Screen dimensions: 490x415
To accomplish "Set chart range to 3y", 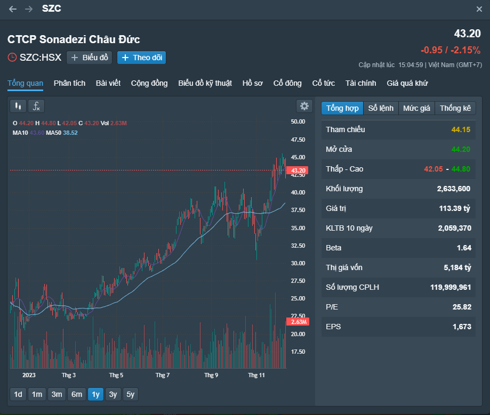I will click(x=113, y=394).
